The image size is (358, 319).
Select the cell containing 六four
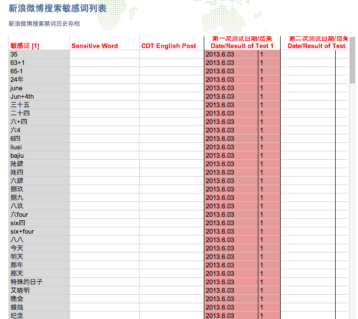coord(39,215)
